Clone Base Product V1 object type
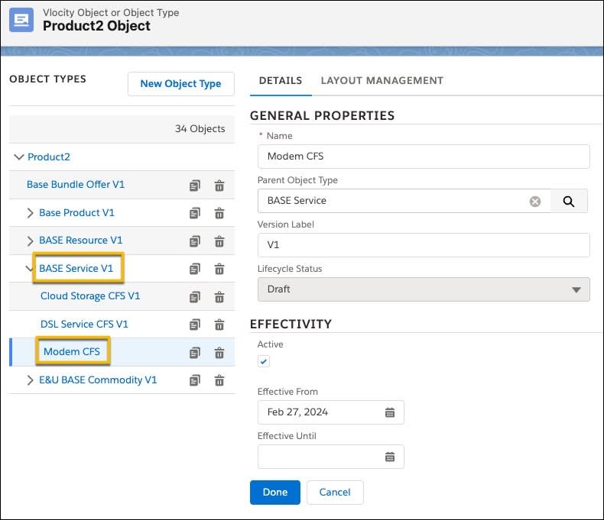The width and height of the screenshot is (604, 520). [195, 213]
